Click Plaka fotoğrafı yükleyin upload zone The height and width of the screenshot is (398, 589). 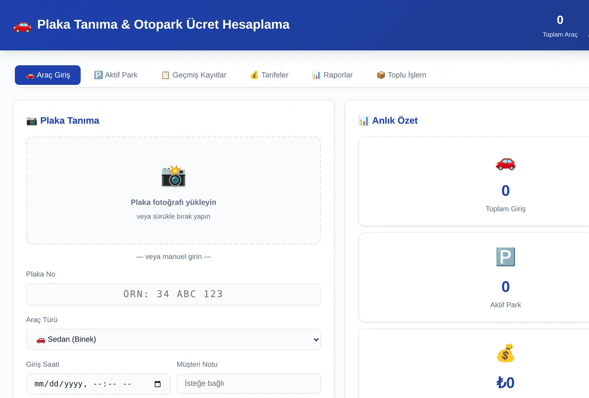tap(173, 190)
